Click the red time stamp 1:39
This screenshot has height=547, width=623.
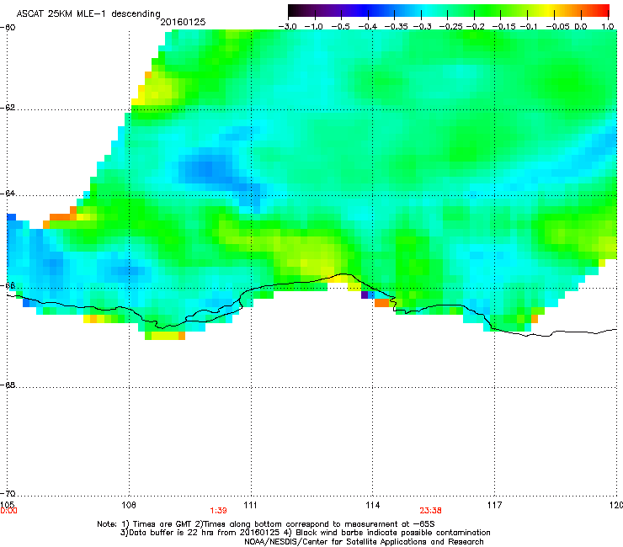coord(218,511)
